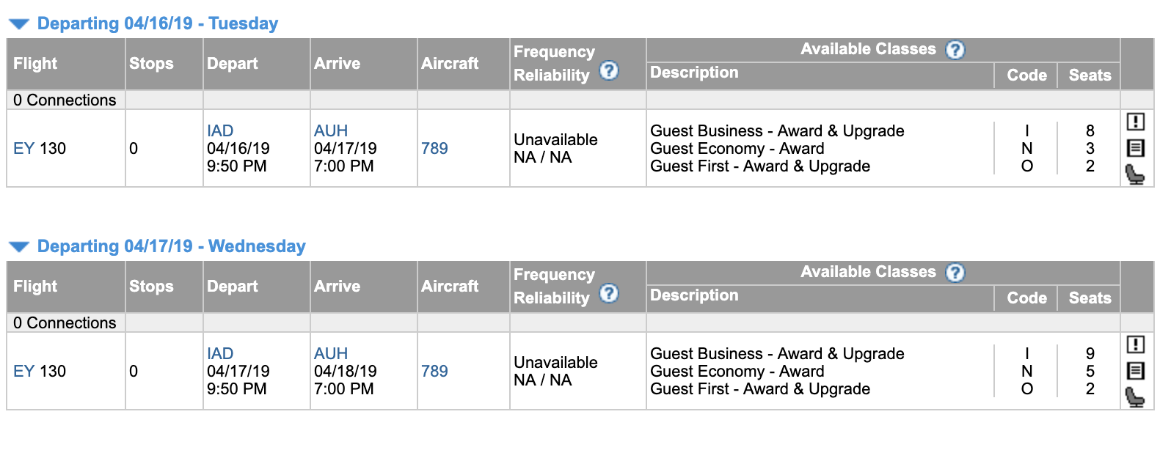This screenshot has height=450, width=1171.
Task: Click the alert icon for the 04/17 flight
Action: (1135, 344)
